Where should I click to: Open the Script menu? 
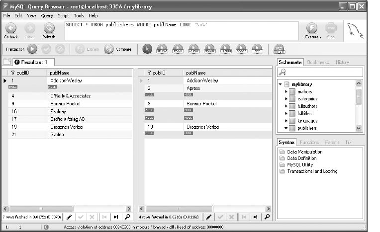click(x=63, y=15)
